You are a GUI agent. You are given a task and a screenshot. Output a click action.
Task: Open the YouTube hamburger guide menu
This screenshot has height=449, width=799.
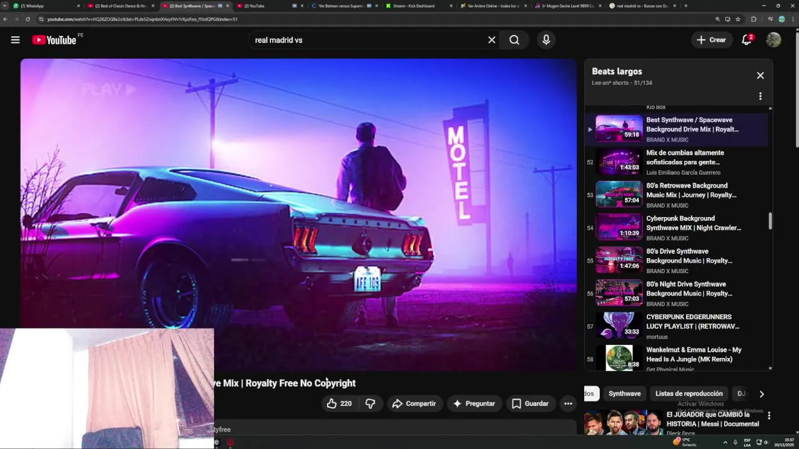pos(15,40)
